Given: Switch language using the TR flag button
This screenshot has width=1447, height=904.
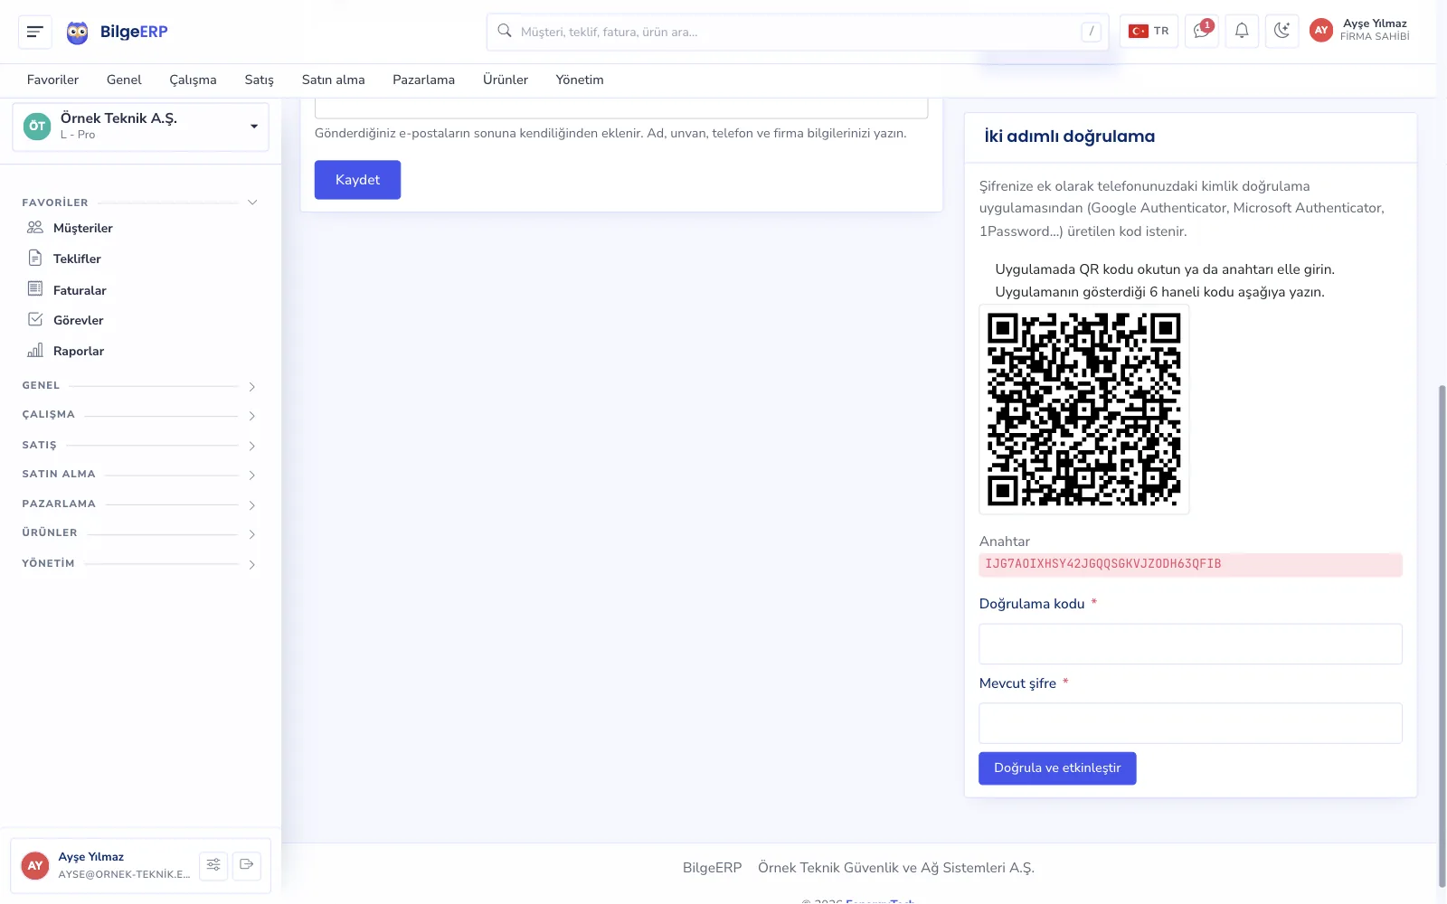Looking at the screenshot, I should (x=1149, y=32).
